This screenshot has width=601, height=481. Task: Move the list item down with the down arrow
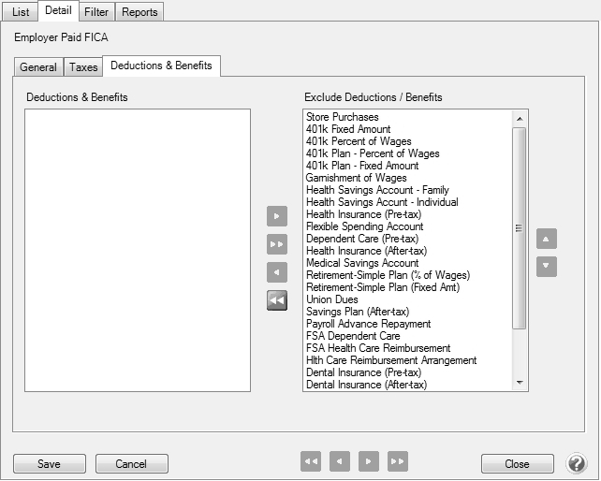point(547,267)
